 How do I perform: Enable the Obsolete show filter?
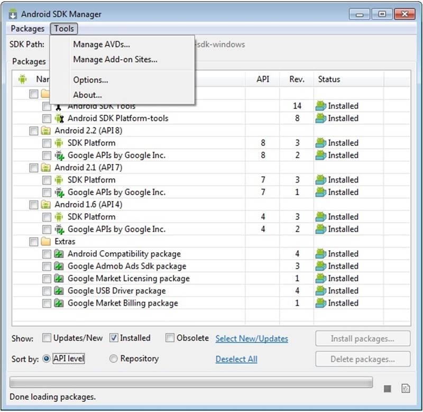point(170,338)
